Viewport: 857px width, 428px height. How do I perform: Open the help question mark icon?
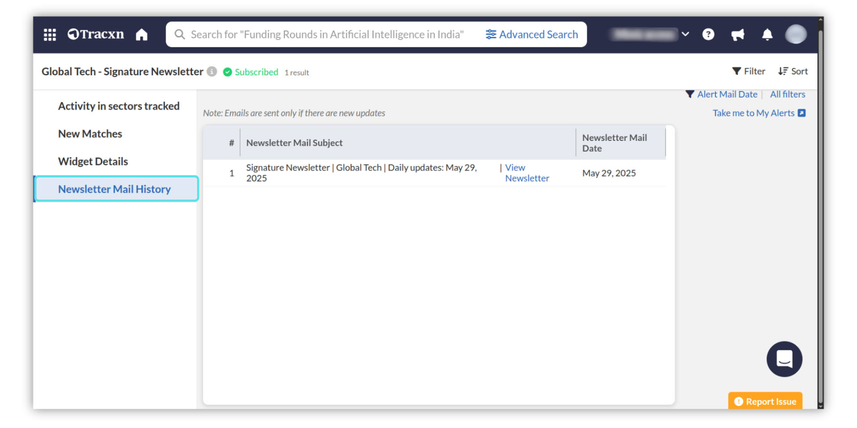pyautogui.click(x=708, y=34)
